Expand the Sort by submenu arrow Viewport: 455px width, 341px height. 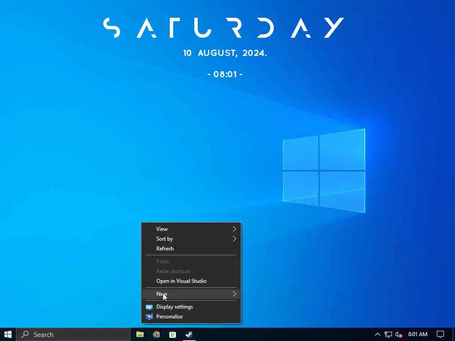click(x=234, y=238)
